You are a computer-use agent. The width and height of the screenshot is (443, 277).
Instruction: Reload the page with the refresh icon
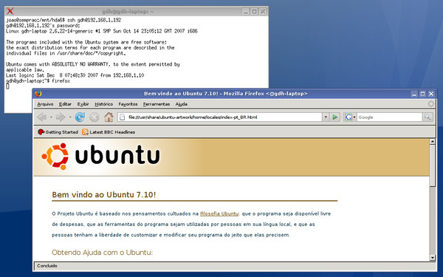click(x=80, y=117)
